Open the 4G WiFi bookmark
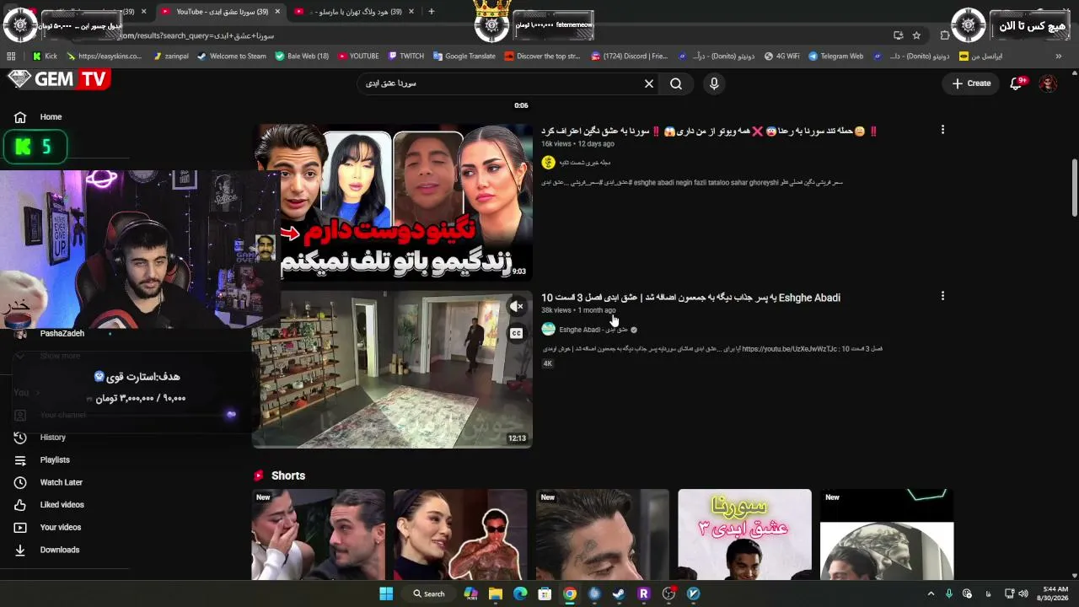 click(781, 56)
